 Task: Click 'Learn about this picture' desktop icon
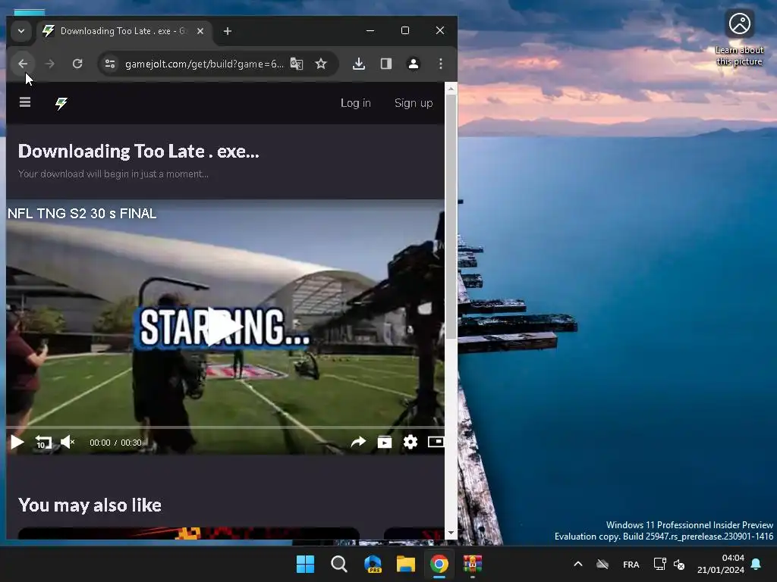pyautogui.click(x=739, y=39)
